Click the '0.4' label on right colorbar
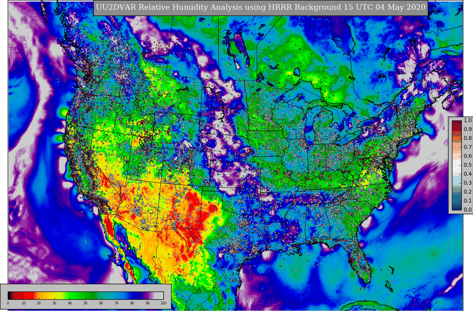This screenshot has height=311, width=473. 468,174
